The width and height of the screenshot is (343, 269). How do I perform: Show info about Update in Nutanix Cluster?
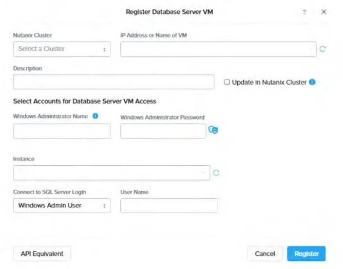pos(312,82)
